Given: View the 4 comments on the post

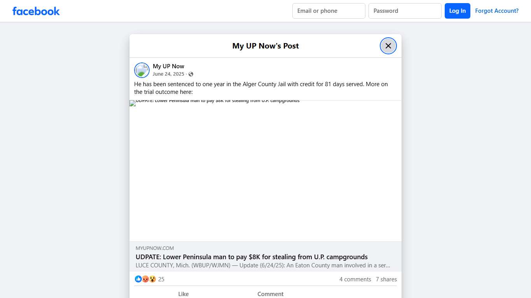Looking at the screenshot, I should tap(355, 279).
